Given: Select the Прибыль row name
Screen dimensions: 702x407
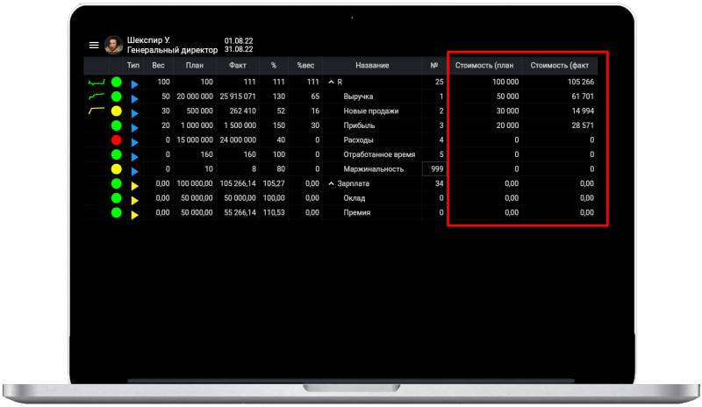Looking at the screenshot, I should pyautogui.click(x=359, y=125).
